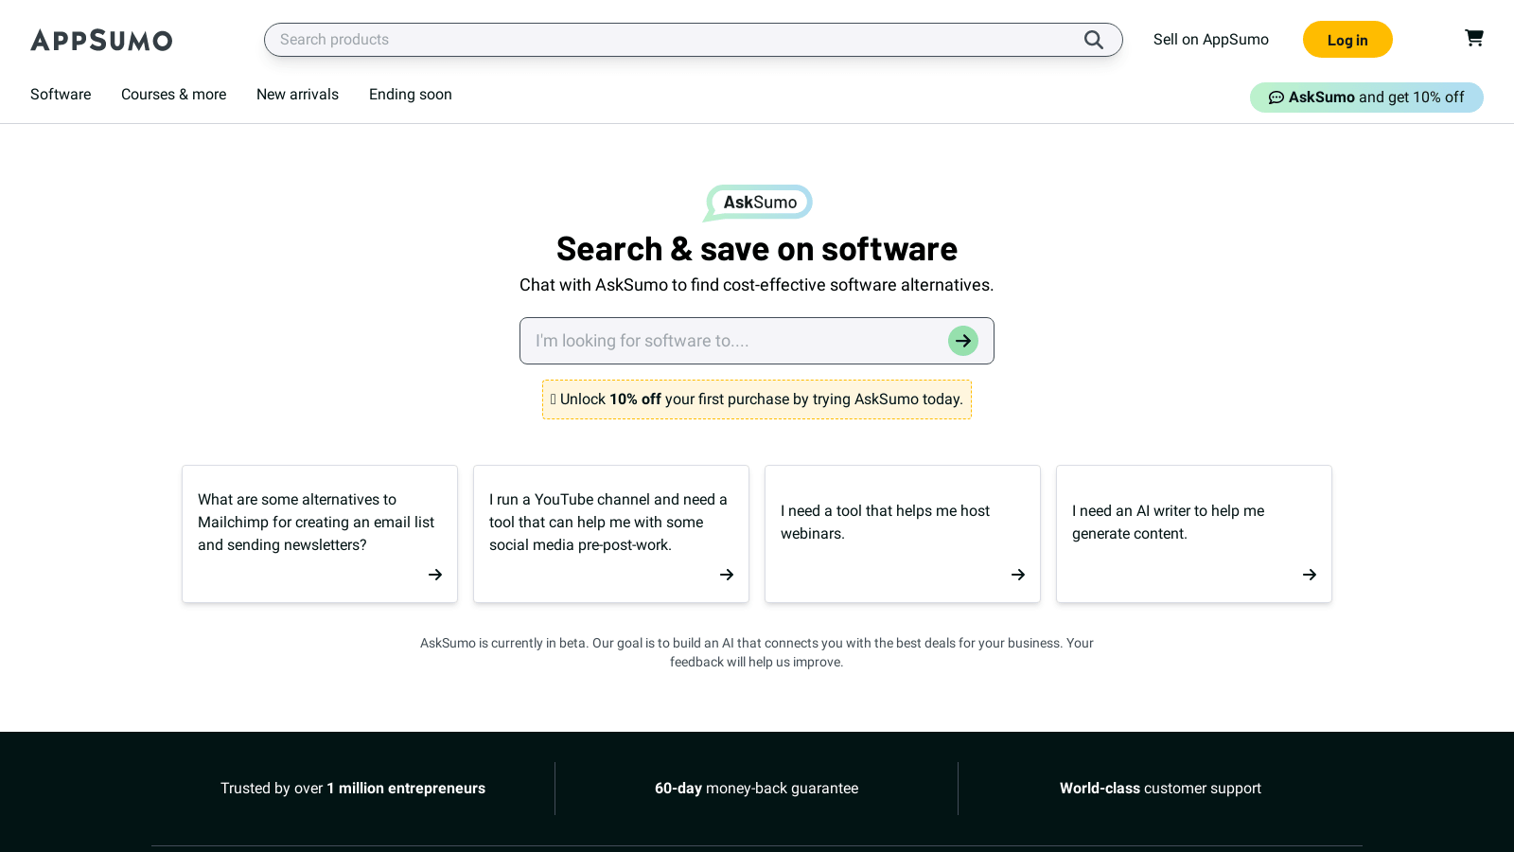Click the Unlock 10% off banner
1514x852 pixels.
tap(757, 399)
